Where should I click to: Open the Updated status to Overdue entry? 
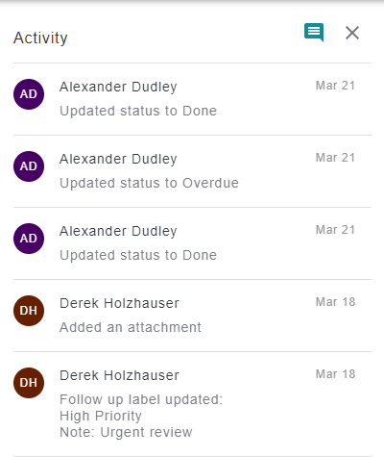click(192, 171)
